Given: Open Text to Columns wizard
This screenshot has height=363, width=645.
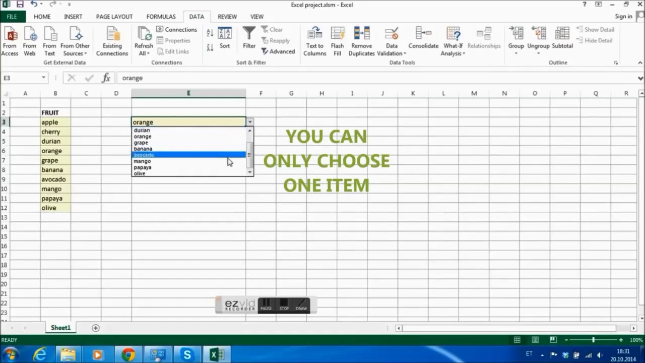Looking at the screenshot, I should [x=315, y=41].
